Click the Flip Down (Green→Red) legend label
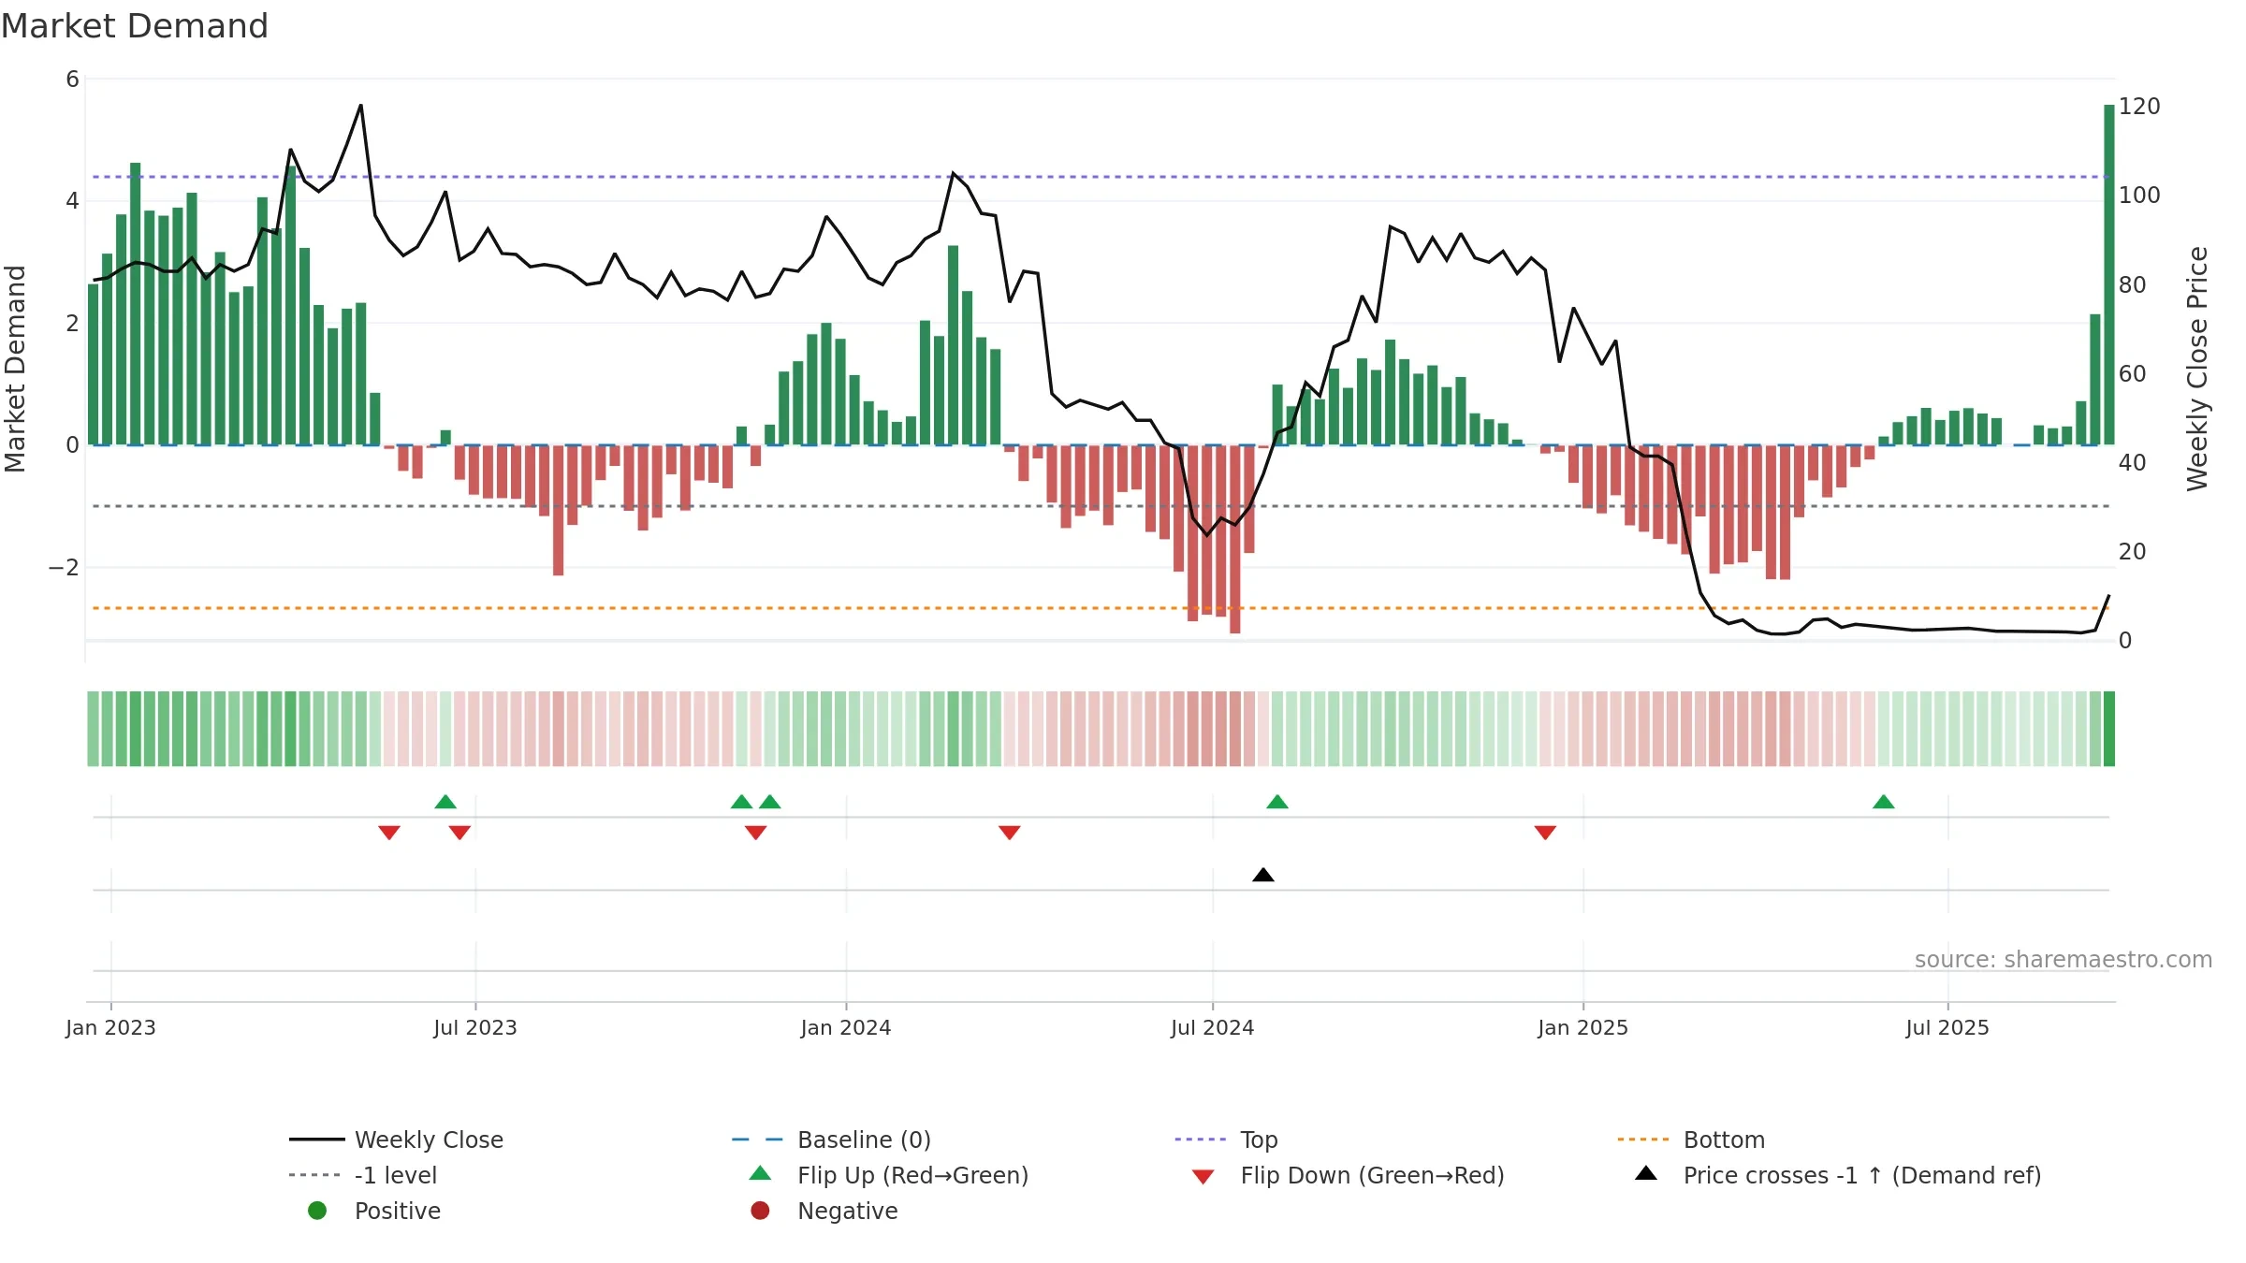The height and width of the screenshot is (1263, 2246). tap(1373, 1175)
